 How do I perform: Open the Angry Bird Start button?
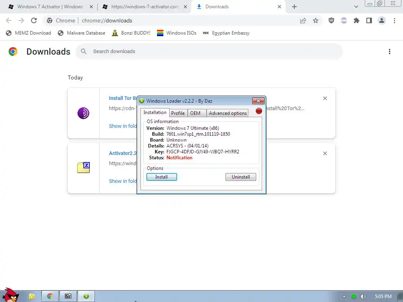[x=11, y=295]
